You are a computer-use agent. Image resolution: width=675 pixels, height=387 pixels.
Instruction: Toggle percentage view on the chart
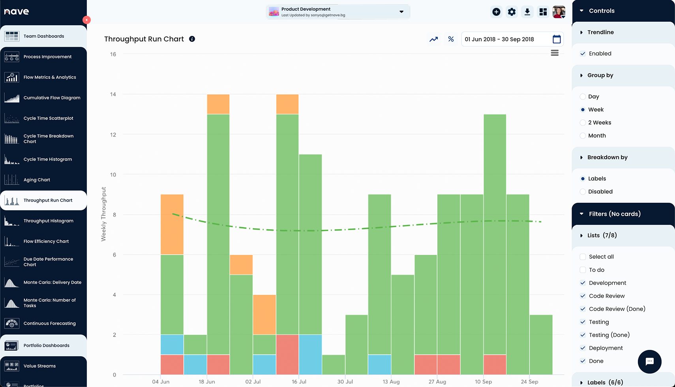point(451,39)
